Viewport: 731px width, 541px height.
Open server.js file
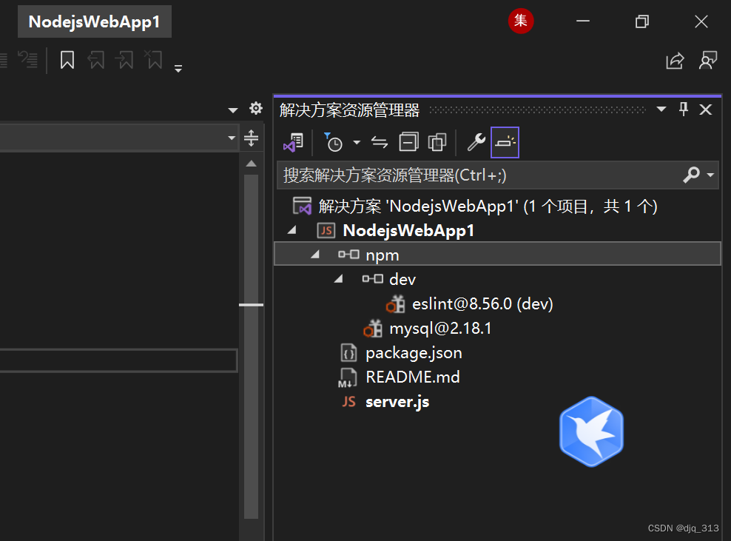pos(397,402)
